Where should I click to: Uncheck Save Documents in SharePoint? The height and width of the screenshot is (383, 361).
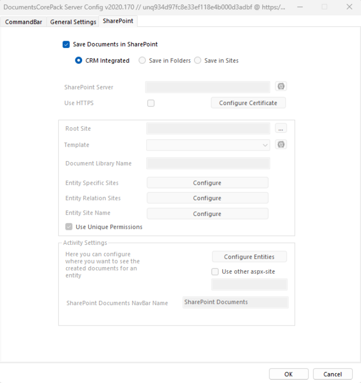click(66, 44)
